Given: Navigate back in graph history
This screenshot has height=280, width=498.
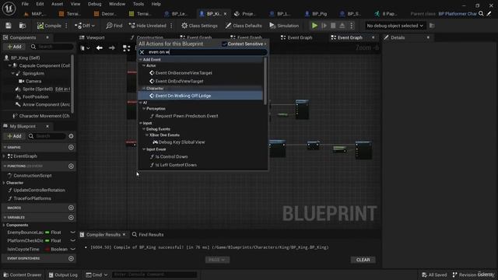Looking at the screenshot, I should (x=100, y=48).
